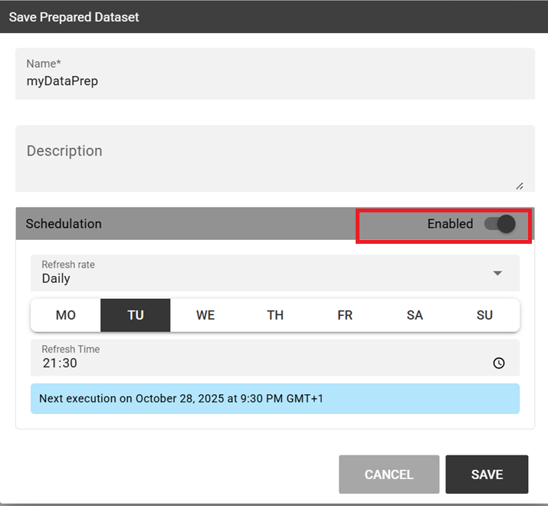Select Friday (FR) day button
Viewport: 548px width, 506px height.
[345, 315]
